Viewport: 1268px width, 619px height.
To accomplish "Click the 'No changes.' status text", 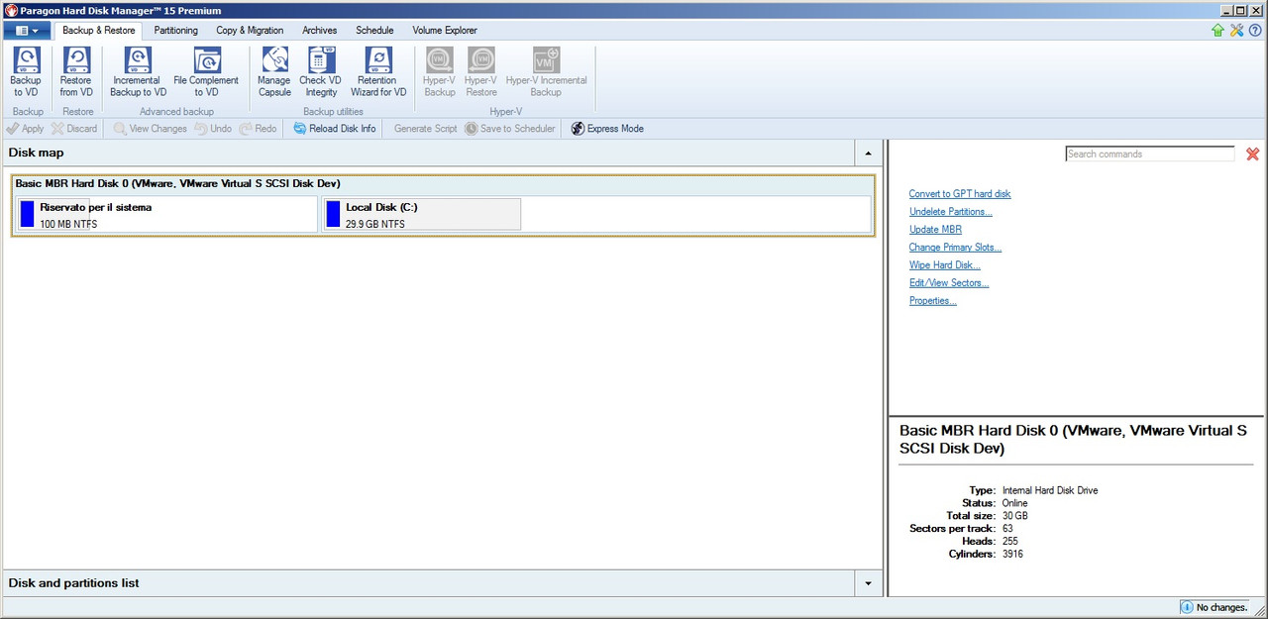I will [x=1221, y=608].
